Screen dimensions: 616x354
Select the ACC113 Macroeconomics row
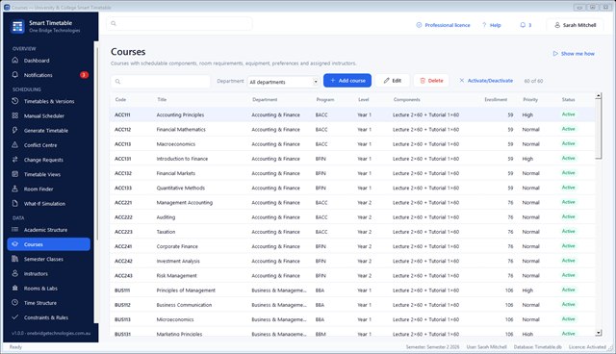352,144
